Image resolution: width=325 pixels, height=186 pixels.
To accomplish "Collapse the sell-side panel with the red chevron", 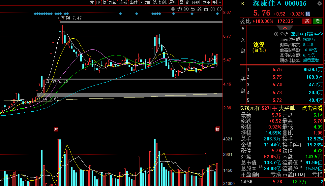I will pyautogui.click(x=285, y=28).
